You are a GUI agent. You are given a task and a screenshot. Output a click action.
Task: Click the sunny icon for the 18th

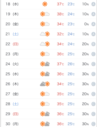click(45, 4)
